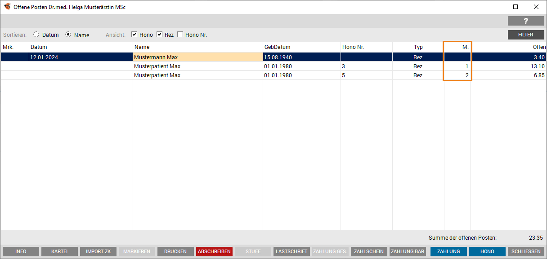Click the LASTSCHRIFT button
The width and height of the screenshot is (547, 259).
(291, 252)
